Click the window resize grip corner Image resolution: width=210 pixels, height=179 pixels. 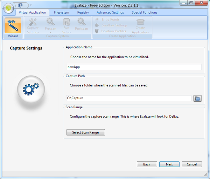[206, 174]
